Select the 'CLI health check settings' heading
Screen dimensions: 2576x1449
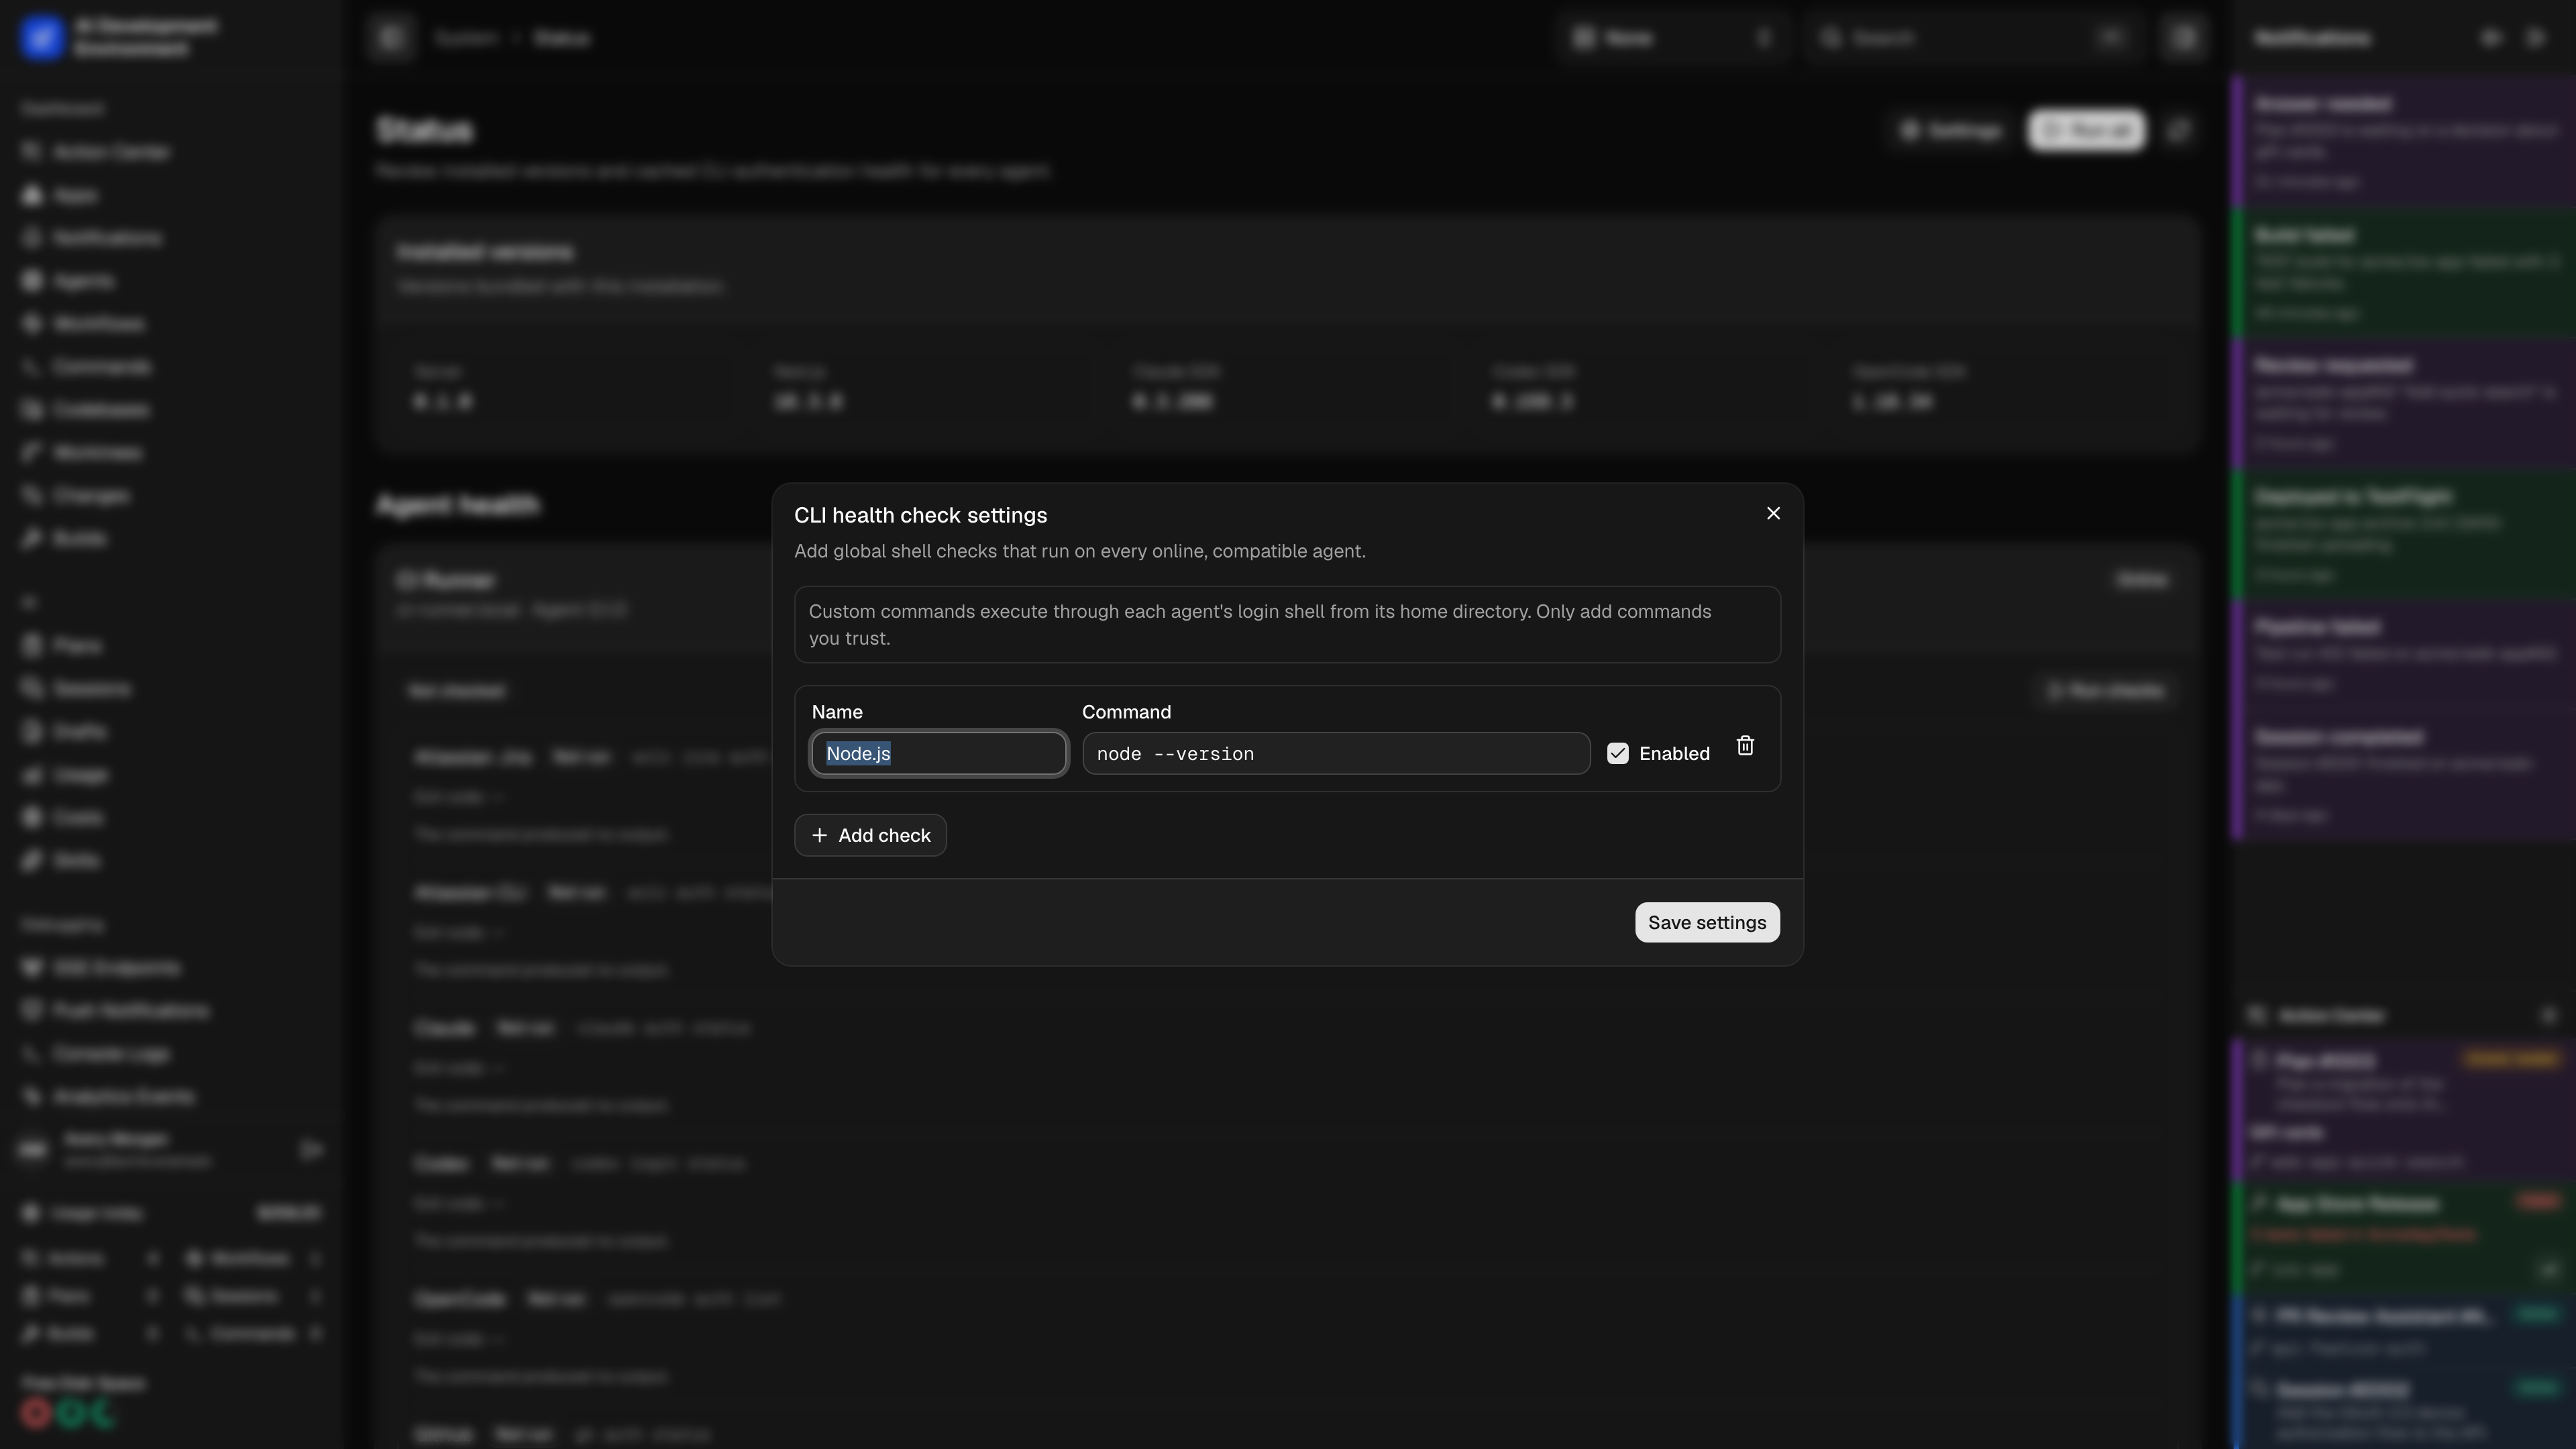pyautogui.click(x=920, y=515)
